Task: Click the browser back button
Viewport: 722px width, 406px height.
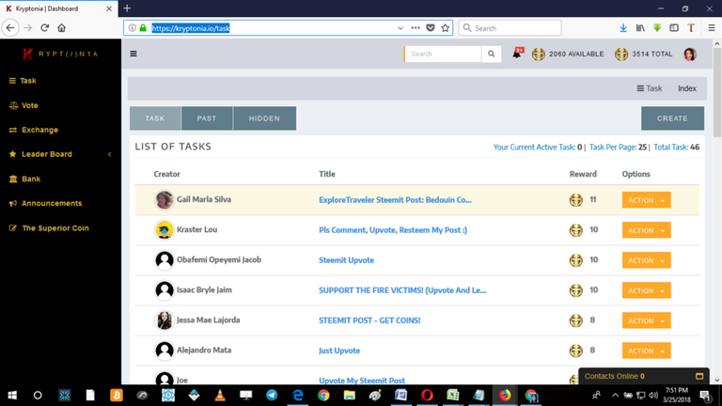Action: click(x=10, y=28)
